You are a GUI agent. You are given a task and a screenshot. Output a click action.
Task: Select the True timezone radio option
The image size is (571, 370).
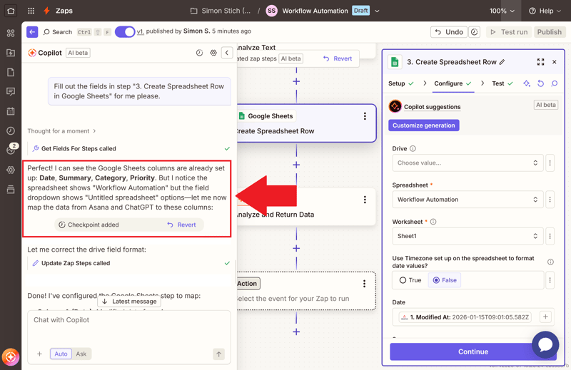tap(403, 280)
